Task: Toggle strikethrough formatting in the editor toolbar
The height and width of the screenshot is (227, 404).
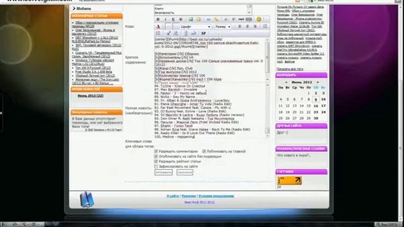Action: (x=181, y=20)
